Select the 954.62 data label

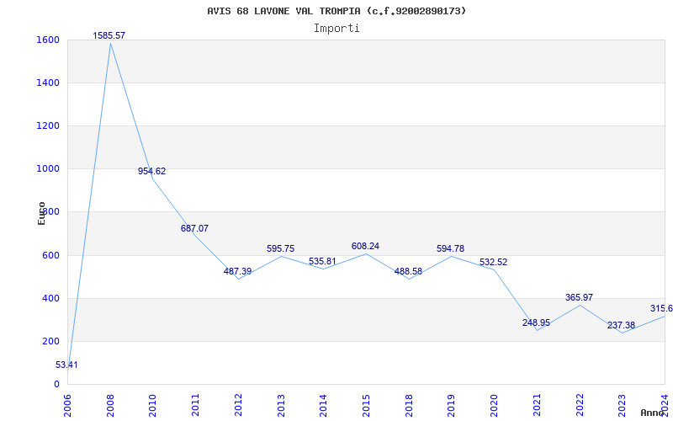point(151,171)
